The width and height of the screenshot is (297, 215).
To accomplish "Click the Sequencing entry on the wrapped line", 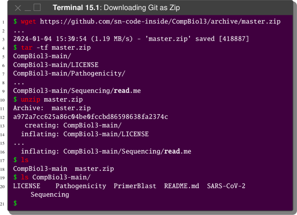I will [x=50, y=195].
